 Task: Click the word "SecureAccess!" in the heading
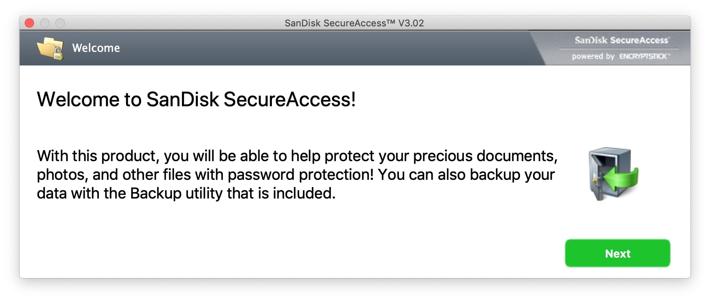click(289, 99)
